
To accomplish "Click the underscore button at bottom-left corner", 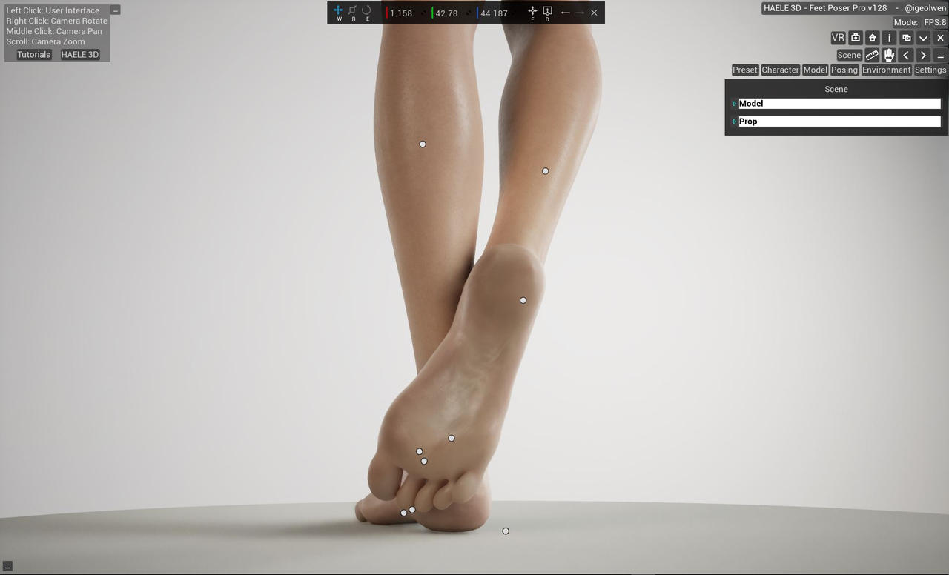I will coord(7,567).
